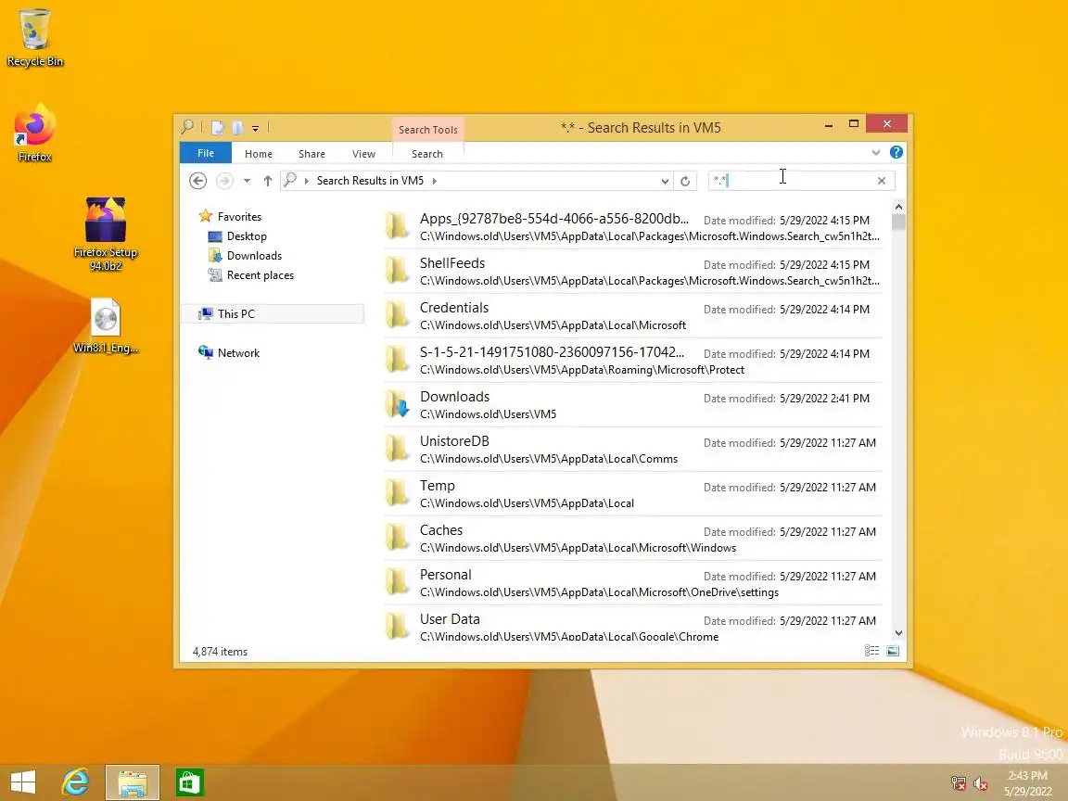
Task: Select the Temp folder result
Action: point(633,494)
